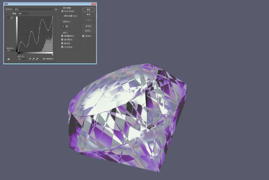269x180 pixels.
Task: Click the white point slider under the curve
Action: click(52, 54)
